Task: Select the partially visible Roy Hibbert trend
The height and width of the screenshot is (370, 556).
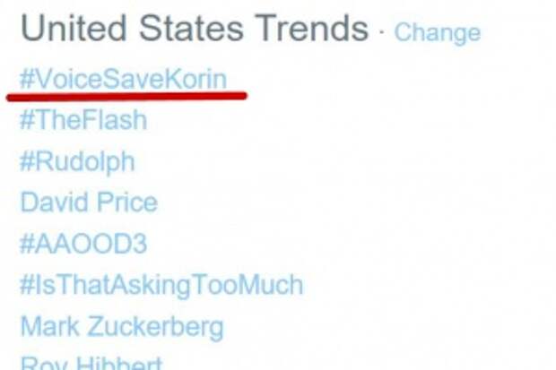Action: pos(91,363)
